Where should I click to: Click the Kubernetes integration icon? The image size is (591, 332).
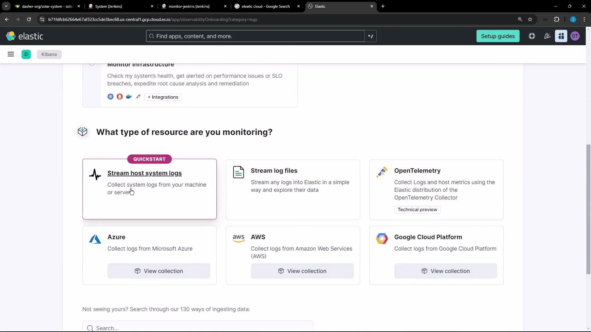pyautogui.click(x=111, y=97)
